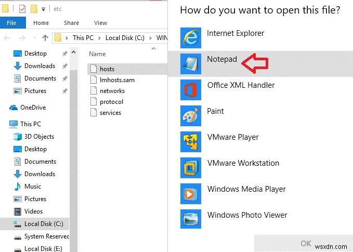Choose the Notepad text entry

222,59
